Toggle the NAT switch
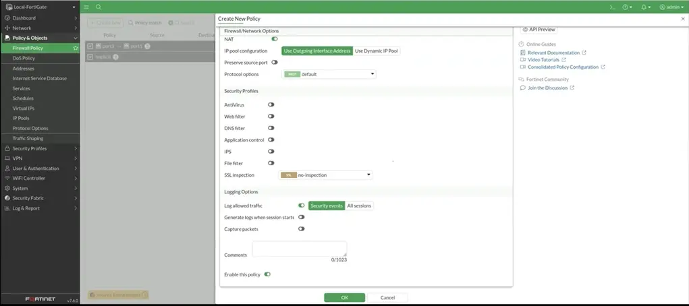689x306 pixels. 275,39
